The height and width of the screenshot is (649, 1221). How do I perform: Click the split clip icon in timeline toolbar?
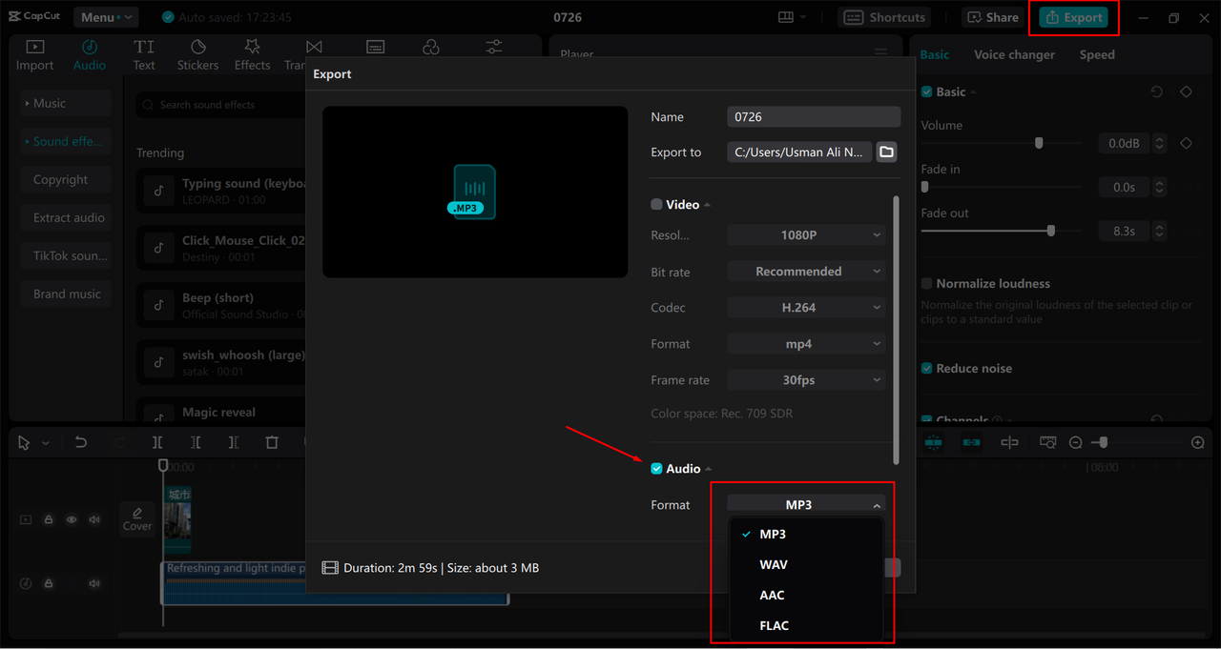pyautogui.click(x=157, y=442)
